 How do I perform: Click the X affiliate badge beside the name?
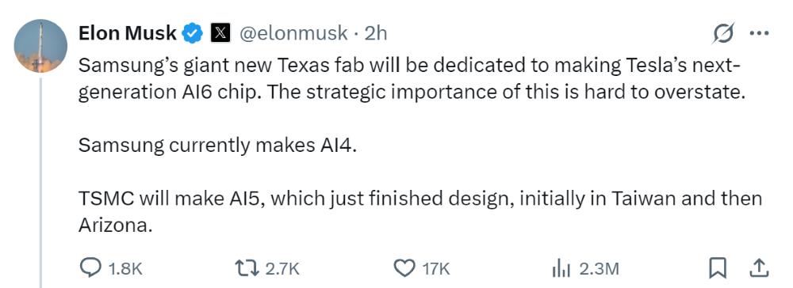point(220,34)
